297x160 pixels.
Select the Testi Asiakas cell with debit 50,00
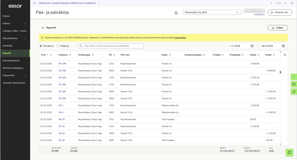click(168, 119)
